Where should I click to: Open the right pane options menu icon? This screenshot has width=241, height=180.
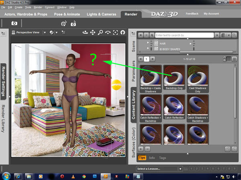tap(133, 33)
